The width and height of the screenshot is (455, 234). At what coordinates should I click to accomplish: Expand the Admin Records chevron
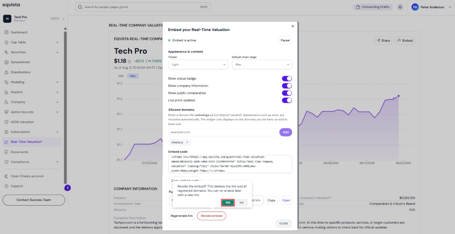tap(57, 112)
